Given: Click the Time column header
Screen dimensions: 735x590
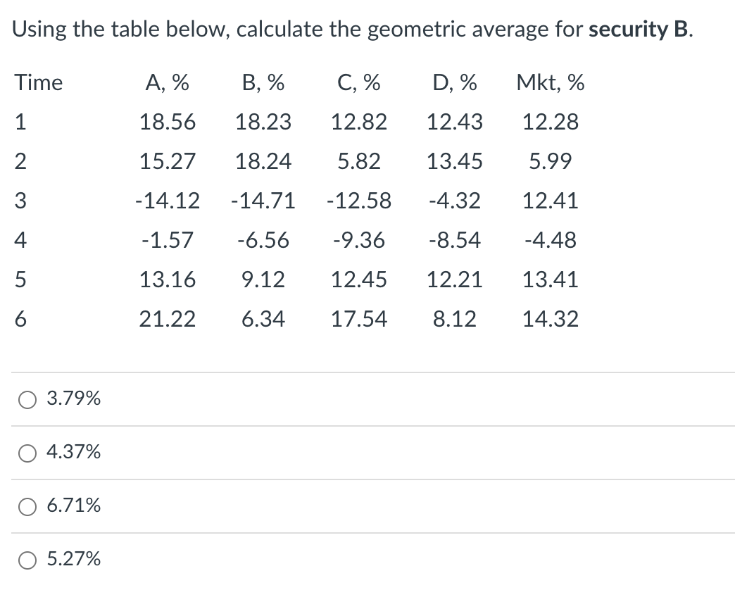Looking at the screenshot, I should click(x=37, y=82).
